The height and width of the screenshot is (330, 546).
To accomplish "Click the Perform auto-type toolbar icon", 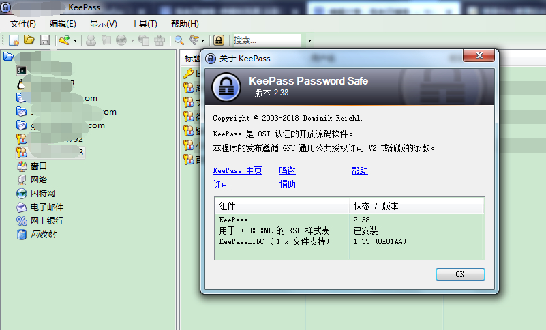I will tap(160, 40).
